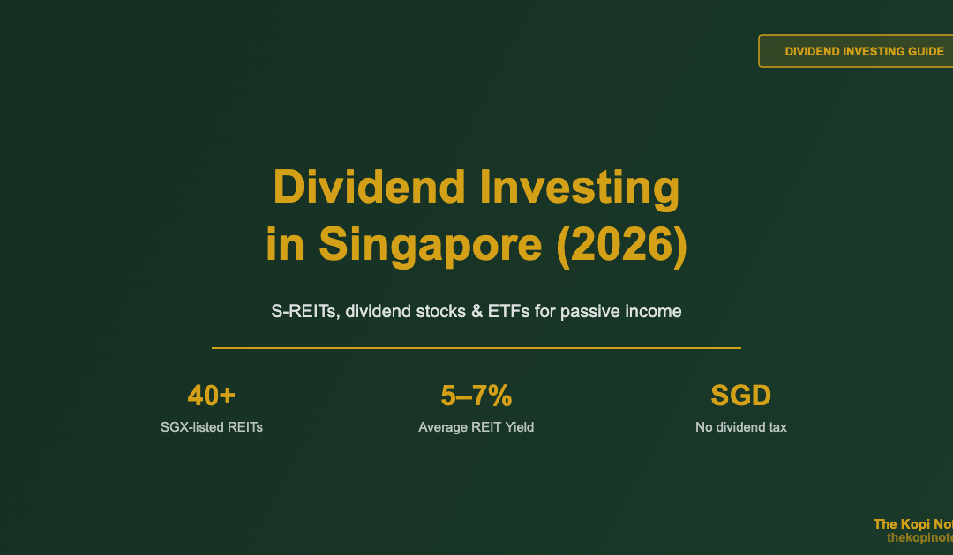Click the 'SGD' statistic
This screenshot has height=555, width=953.
click(x=741, y=396)
